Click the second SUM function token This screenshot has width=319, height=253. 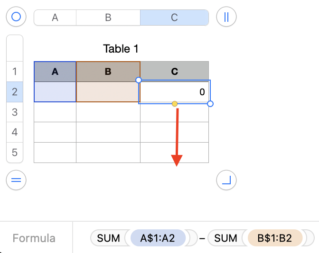click(x=226, y=238)
